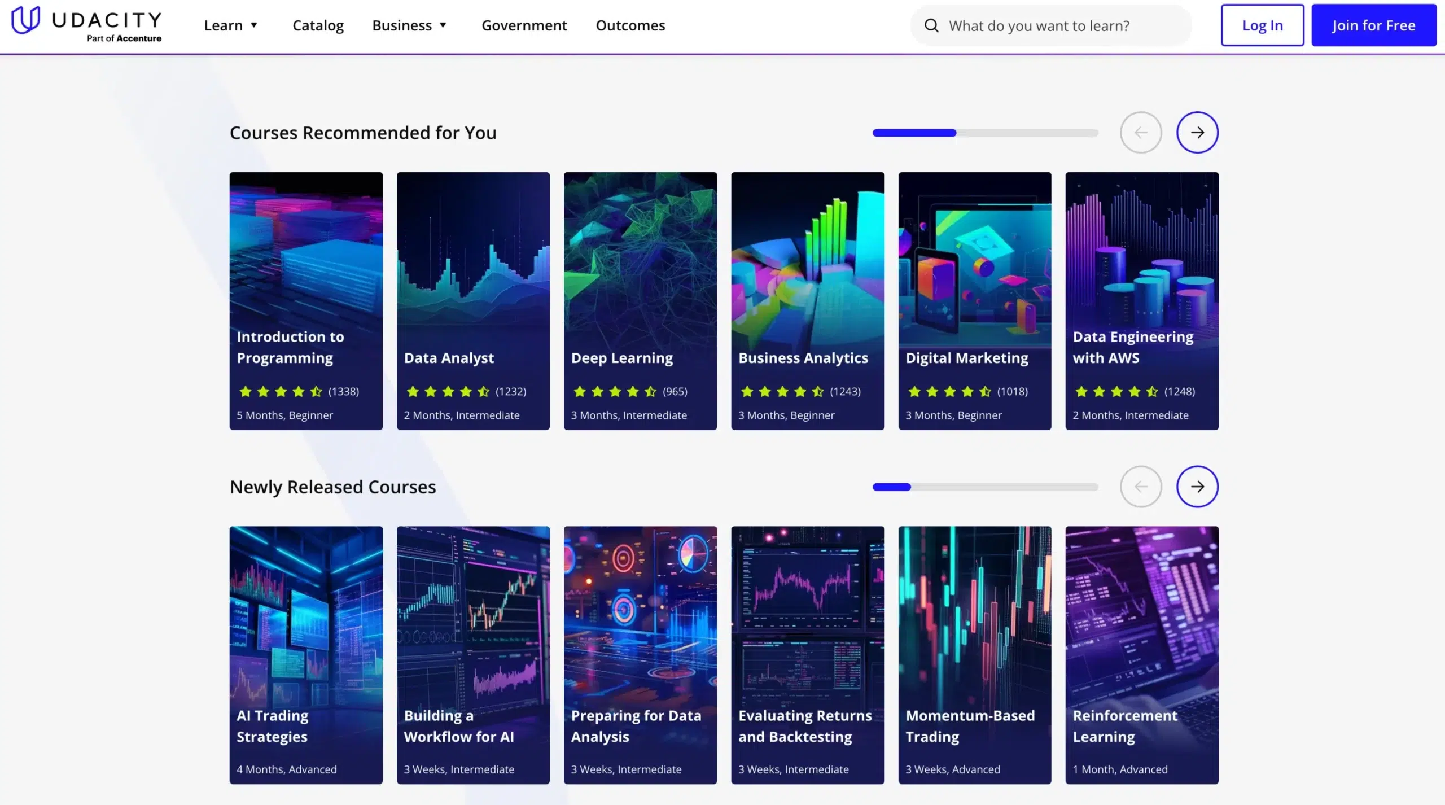Expand the Business dropdown menu

tap(409, 25)
